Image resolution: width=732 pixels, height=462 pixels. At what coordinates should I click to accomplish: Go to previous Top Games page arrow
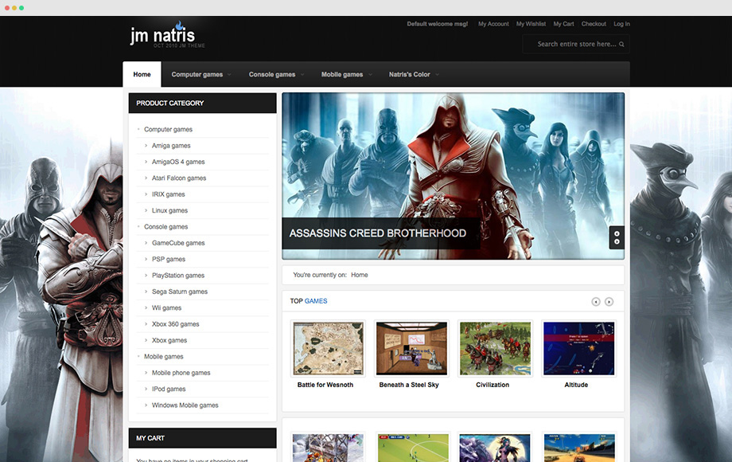click(x=596, y=302)
